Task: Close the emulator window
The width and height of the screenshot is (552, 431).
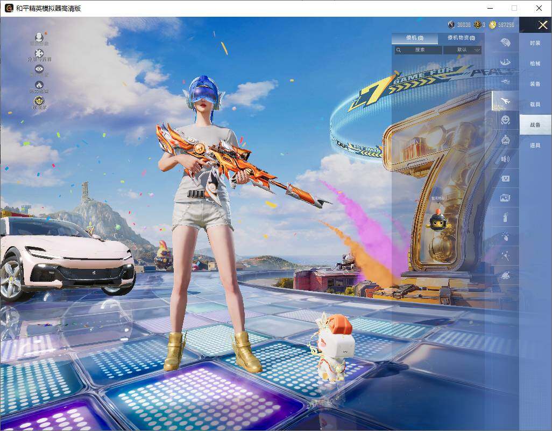Action: click(x=539, y=8)
